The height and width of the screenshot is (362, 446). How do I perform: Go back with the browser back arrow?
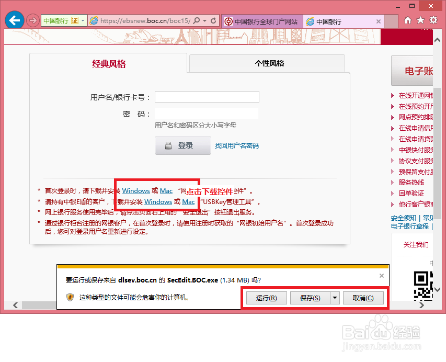[15, 20]
